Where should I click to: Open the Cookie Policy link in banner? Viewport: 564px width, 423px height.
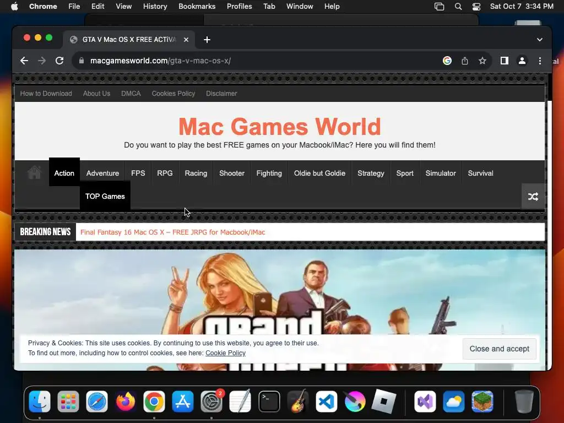tap(225, 353)
